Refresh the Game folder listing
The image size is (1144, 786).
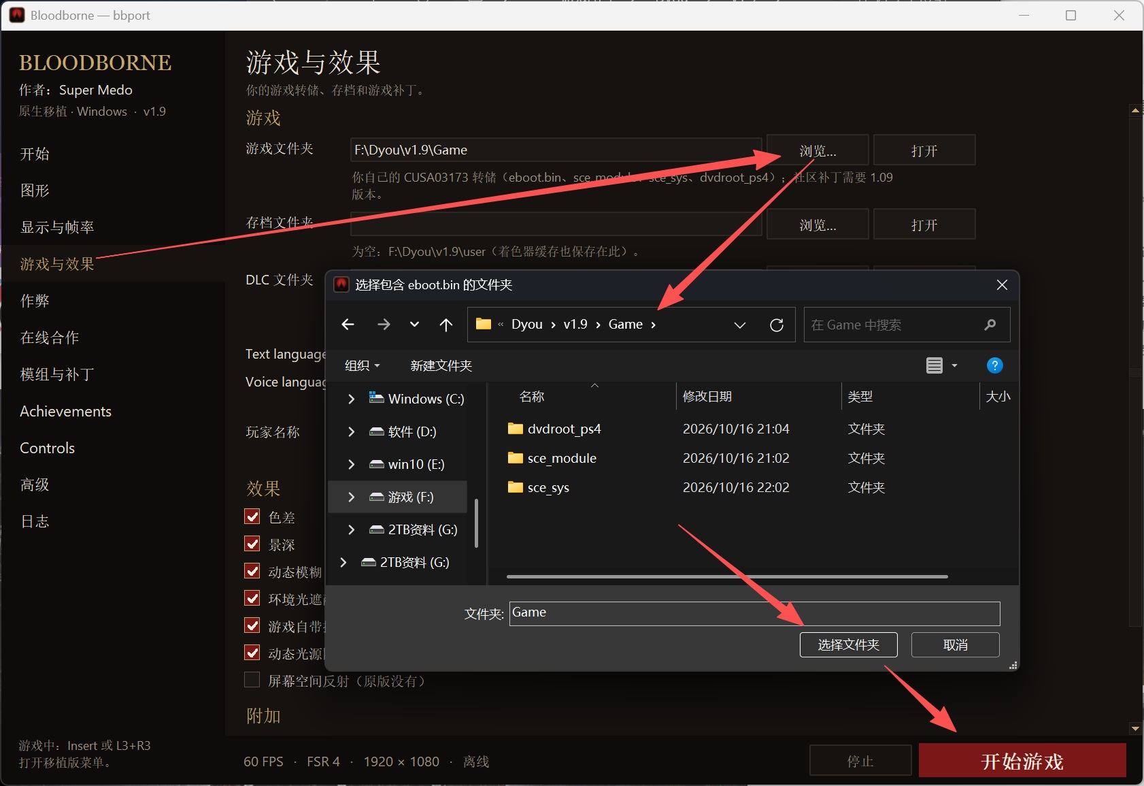776,325
